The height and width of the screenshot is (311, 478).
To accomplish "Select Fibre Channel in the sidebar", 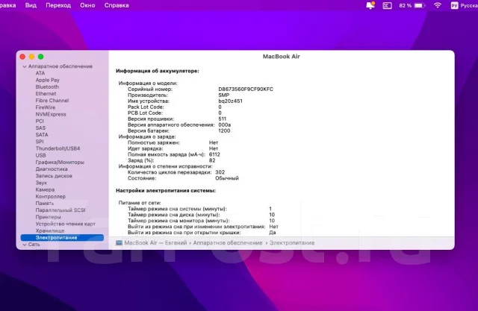I will (x=52, y=101).
